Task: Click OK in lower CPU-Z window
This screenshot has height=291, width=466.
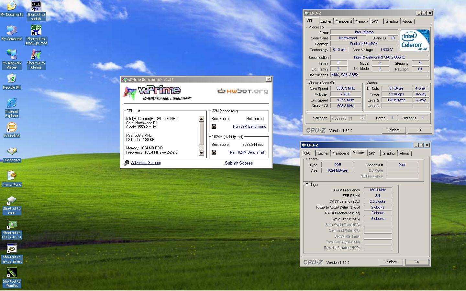Action: [417, 262]
